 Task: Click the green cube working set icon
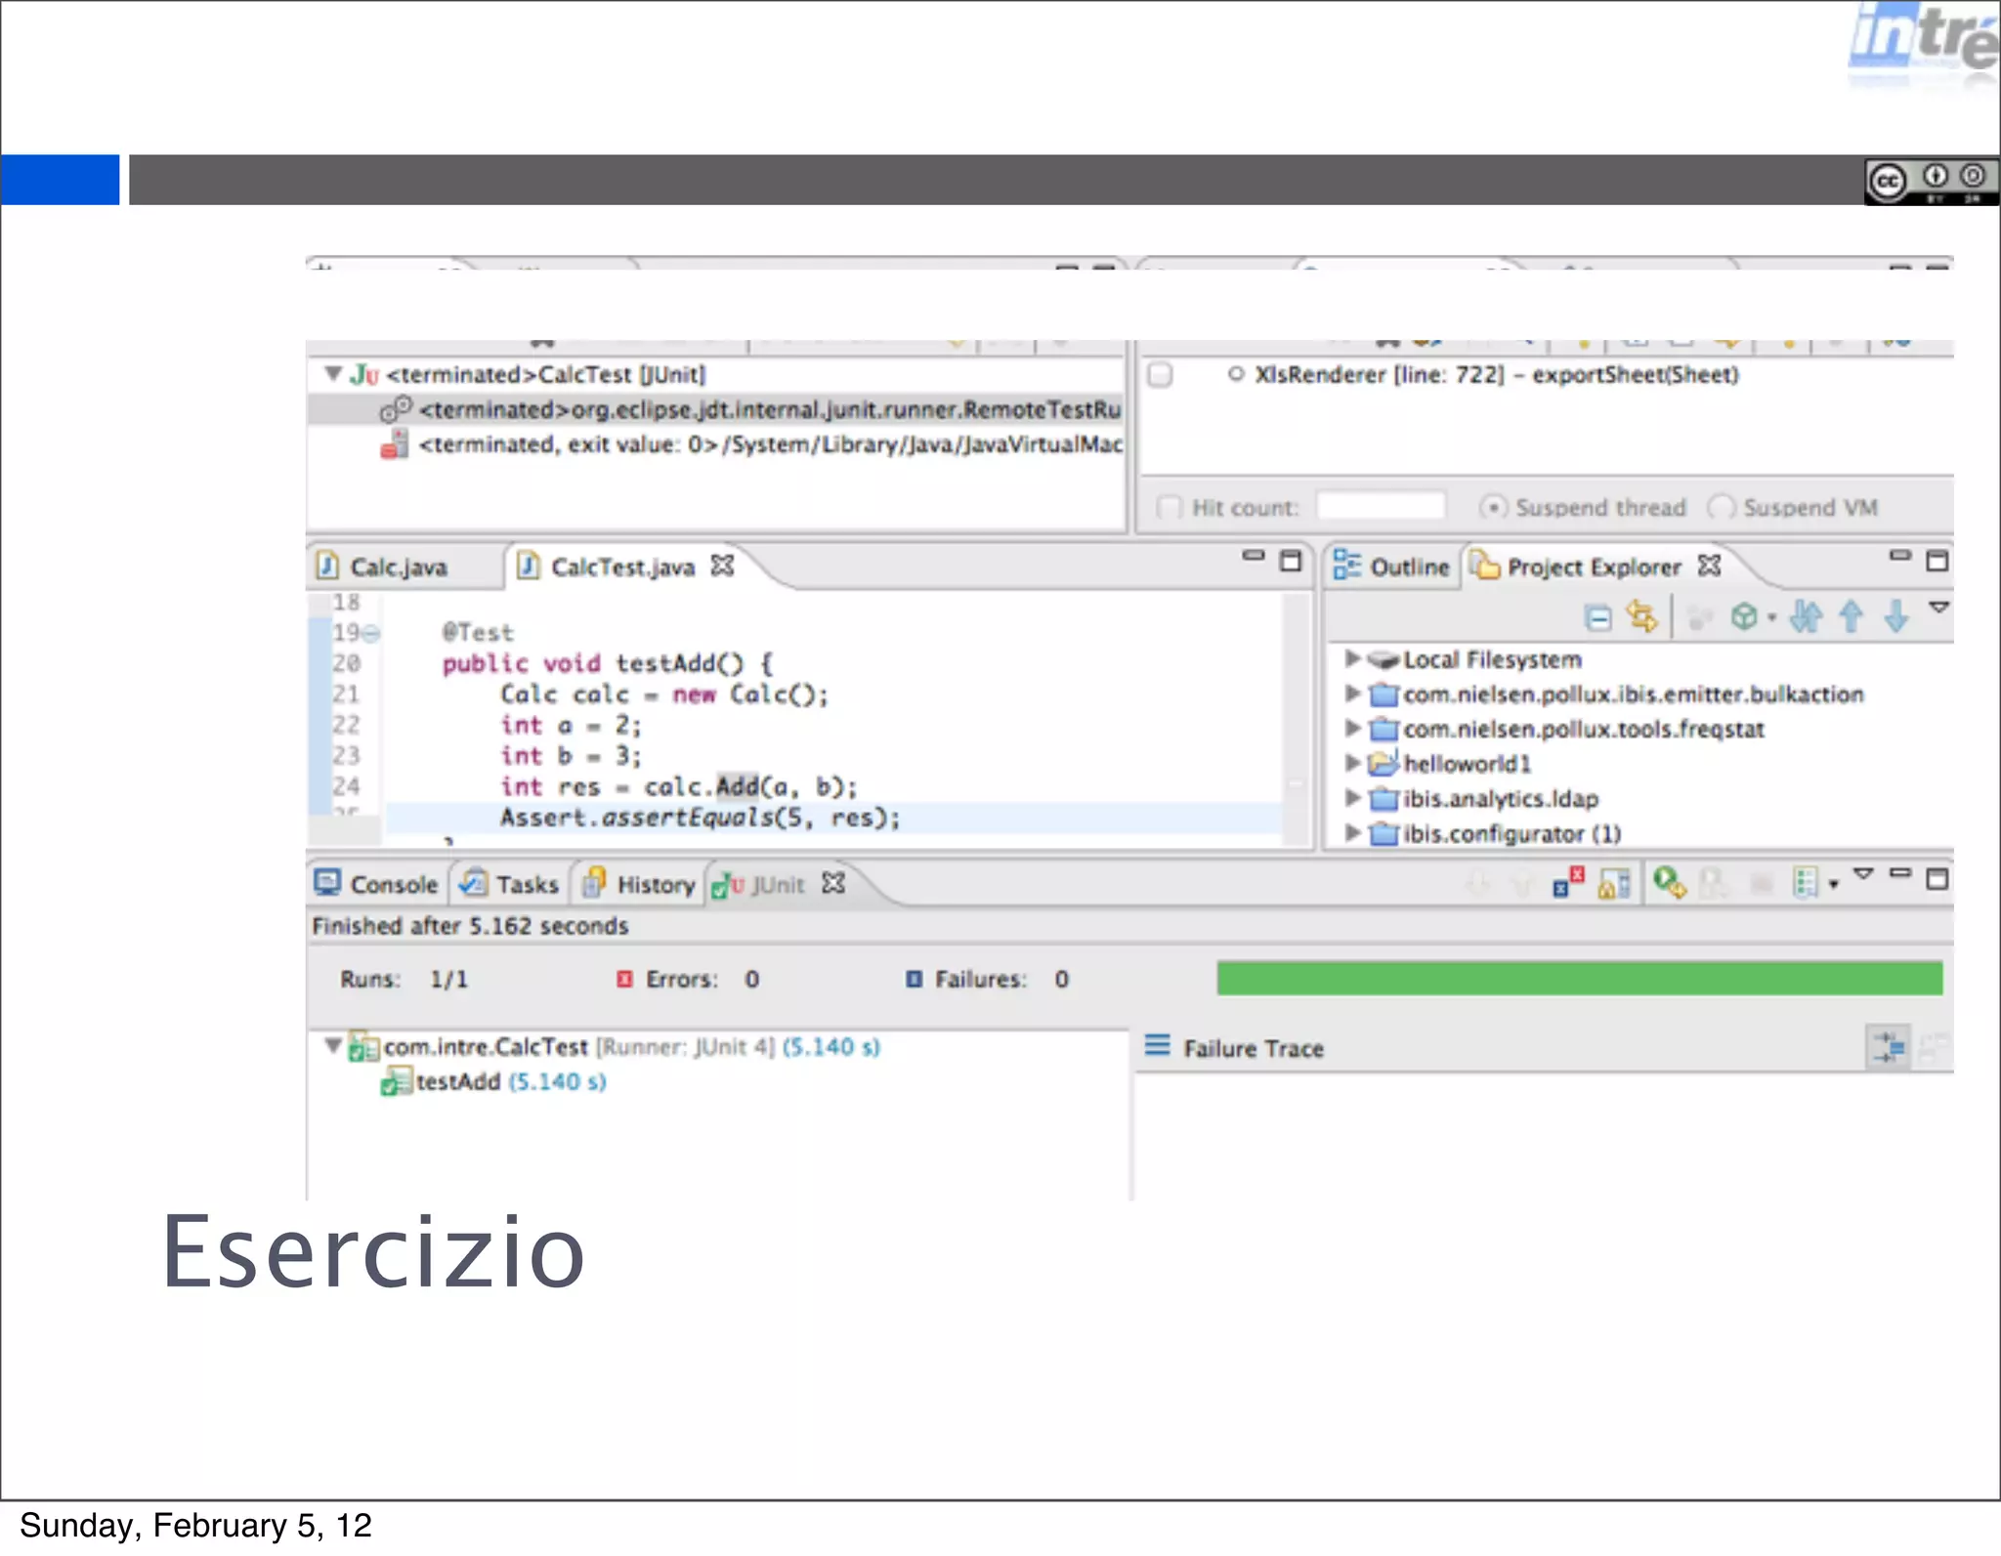click(1744, 616)
